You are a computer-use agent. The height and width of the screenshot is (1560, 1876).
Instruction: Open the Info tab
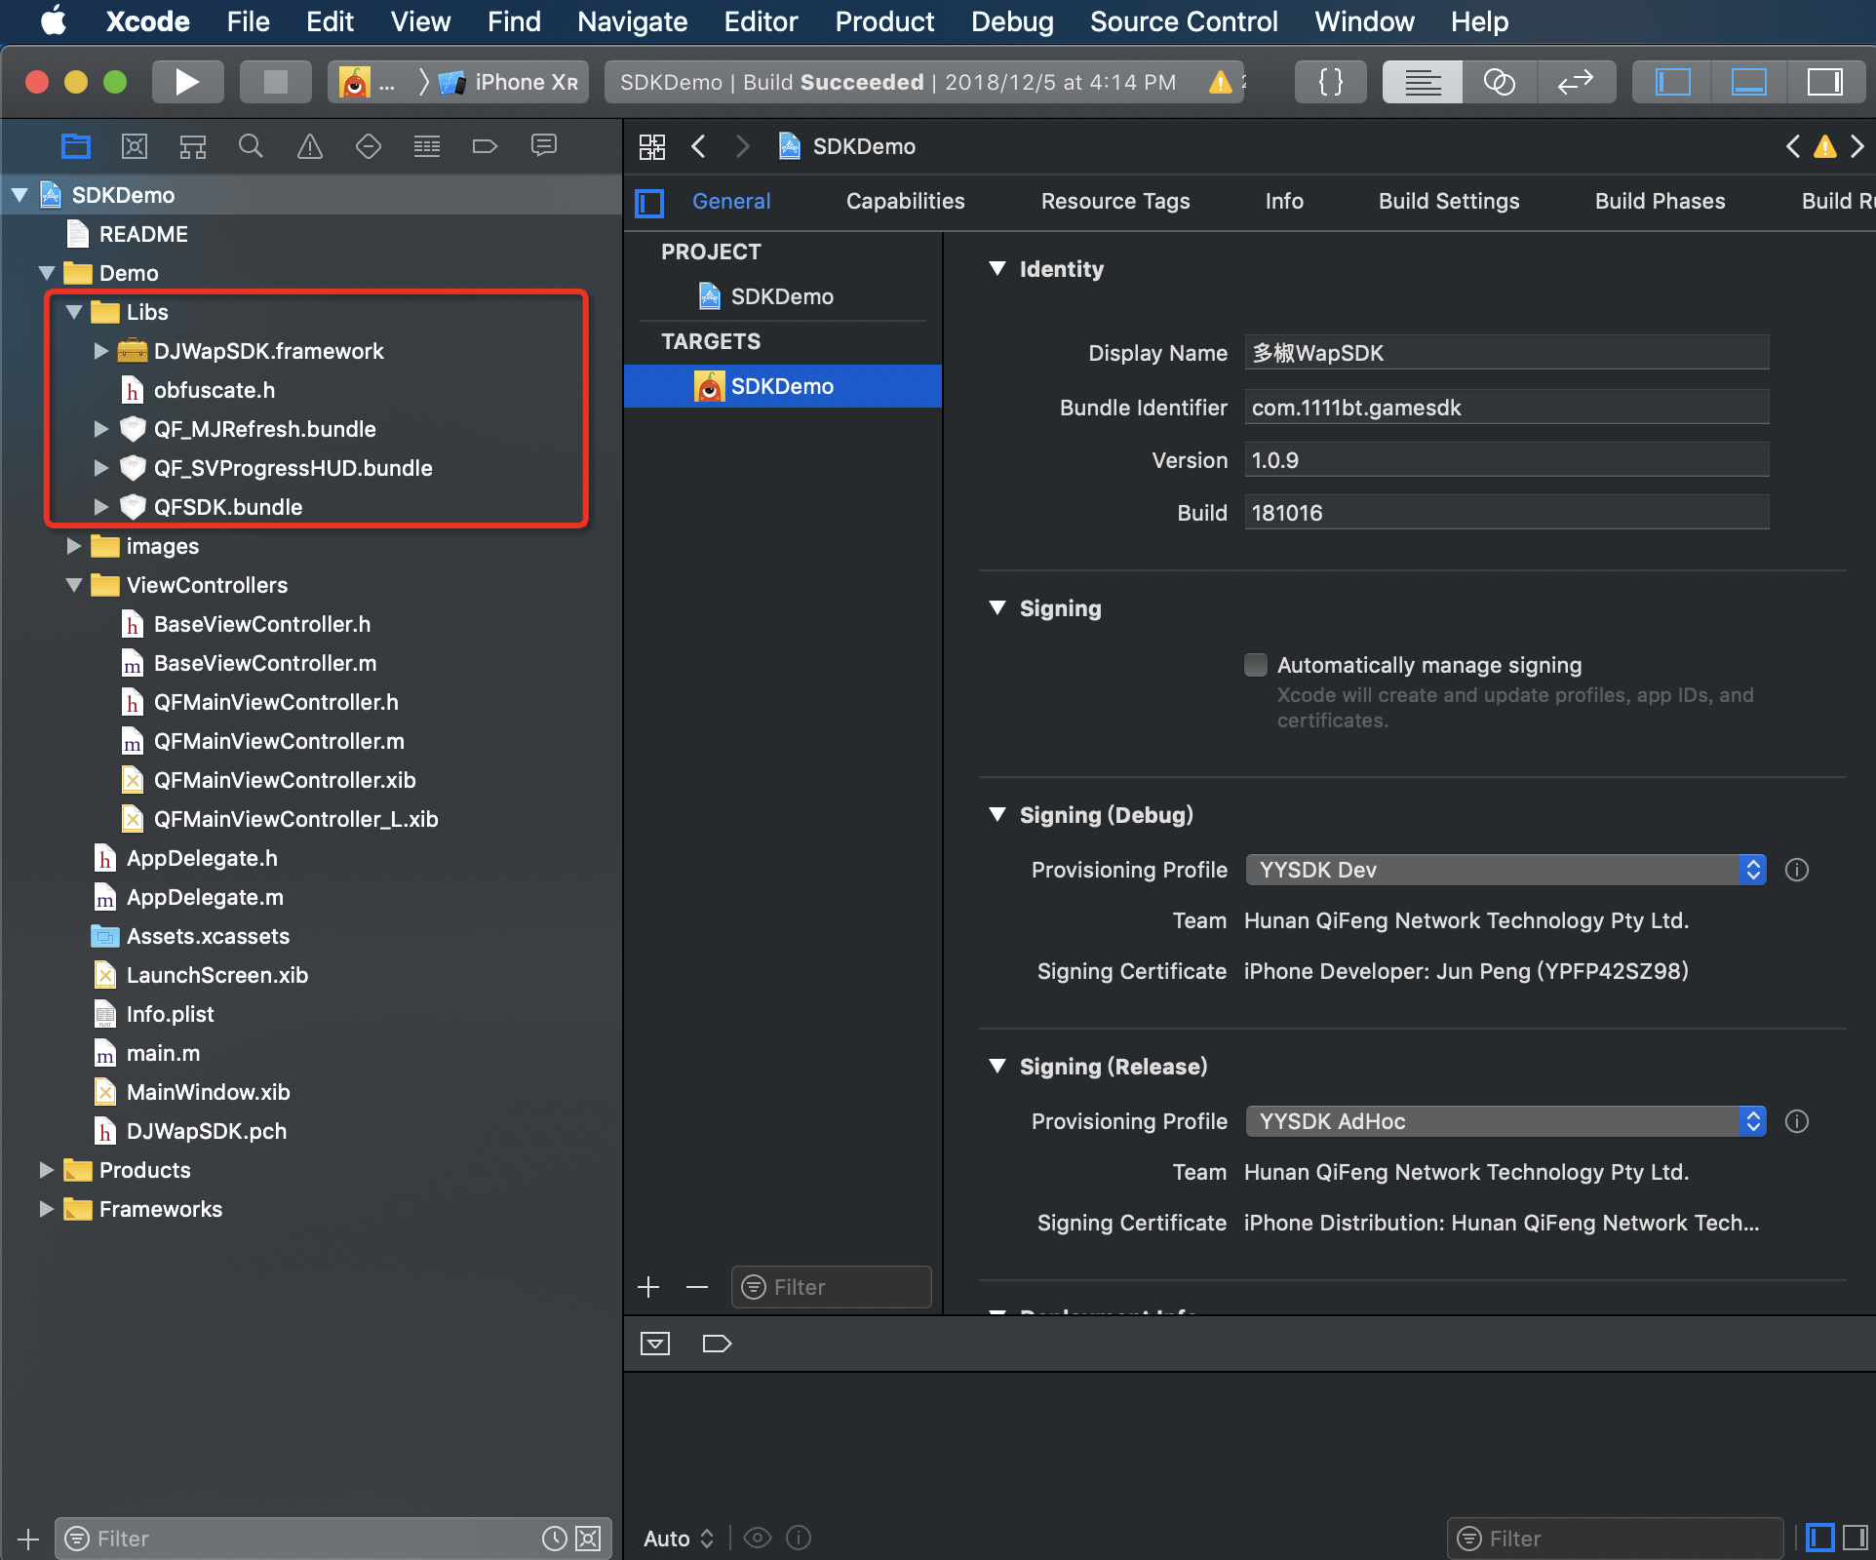pos(1284,201)
